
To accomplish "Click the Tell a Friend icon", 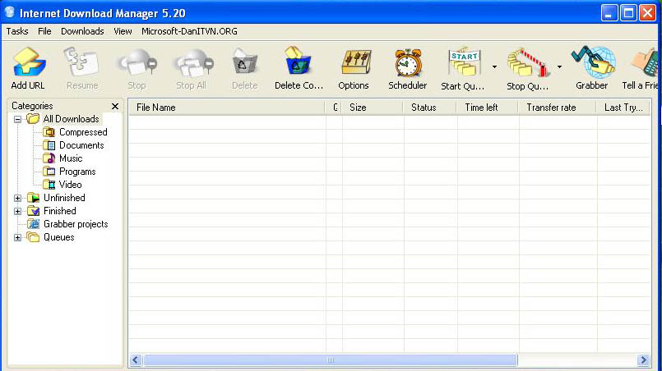I will click(645, 63).
